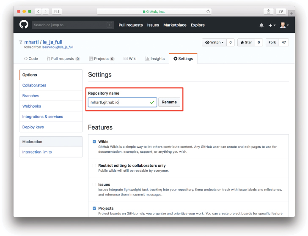This screenshot has width=308, height=236.
Task: Expand the plus create-new menu
Action: 272,25
